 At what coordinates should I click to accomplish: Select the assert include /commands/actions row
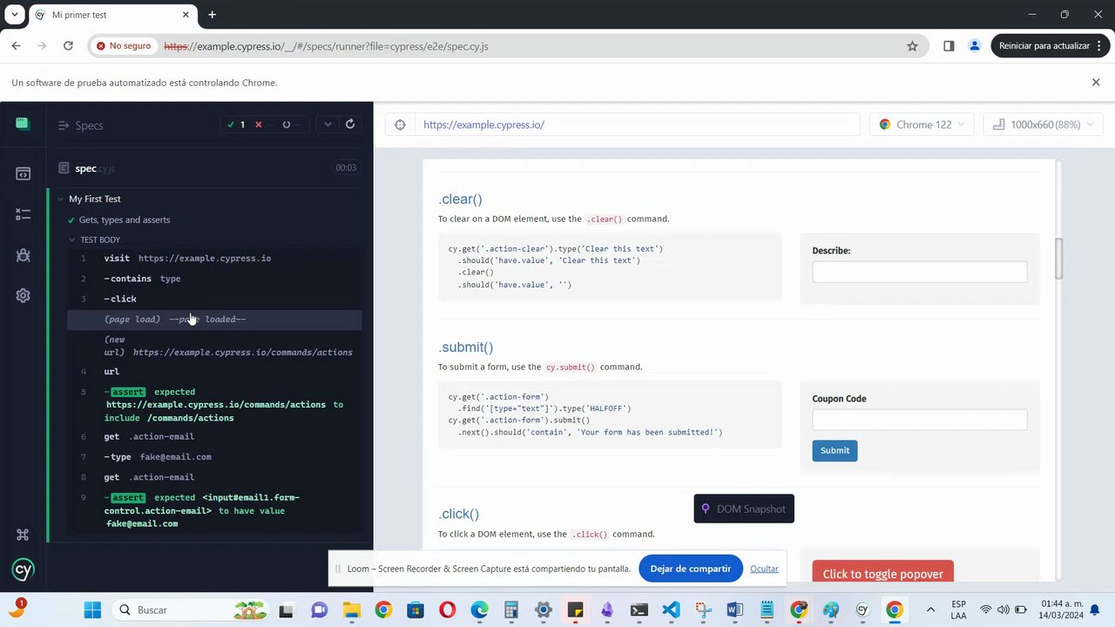coord(214,405)
